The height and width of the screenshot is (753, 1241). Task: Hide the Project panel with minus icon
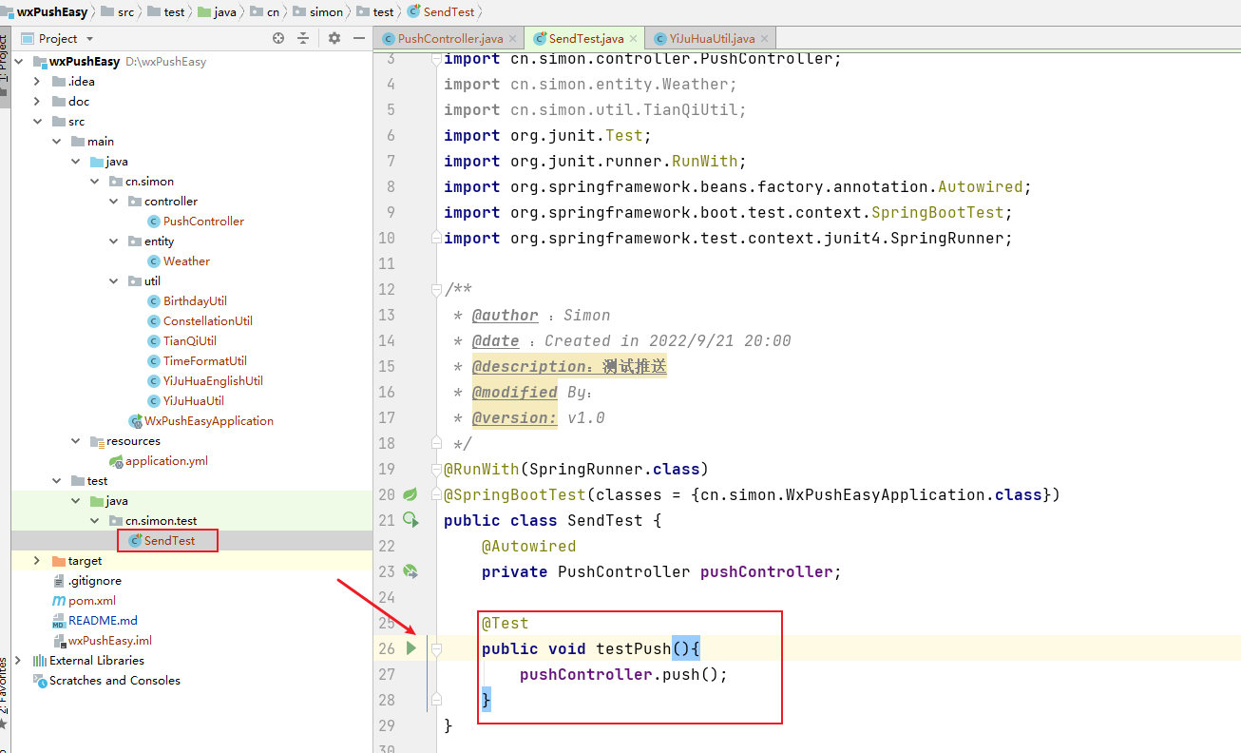coord(359,38)
